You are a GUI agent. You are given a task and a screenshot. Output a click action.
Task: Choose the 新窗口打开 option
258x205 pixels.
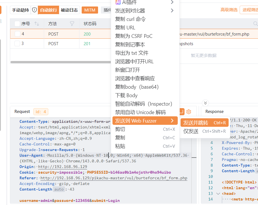pos(145,70)
